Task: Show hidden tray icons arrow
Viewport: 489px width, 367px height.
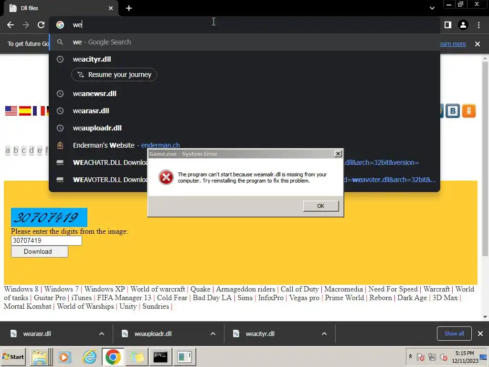Action: (x=410, y=356)
